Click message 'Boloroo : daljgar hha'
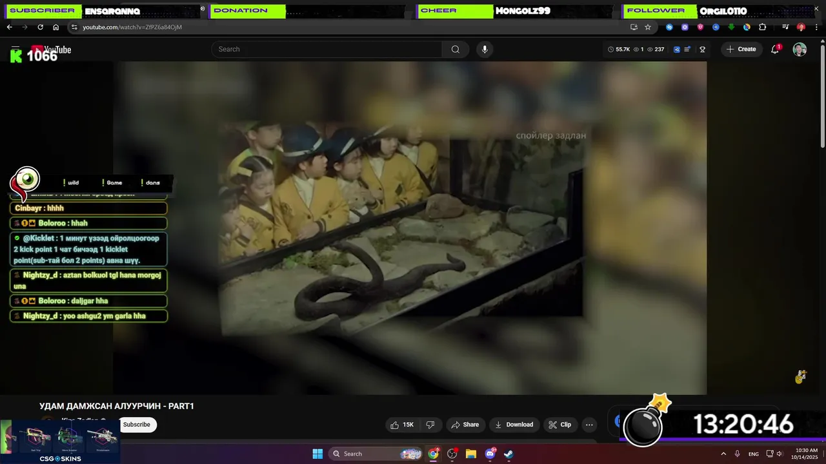Viewport: 826px width, 464px height. pos(88,301)
